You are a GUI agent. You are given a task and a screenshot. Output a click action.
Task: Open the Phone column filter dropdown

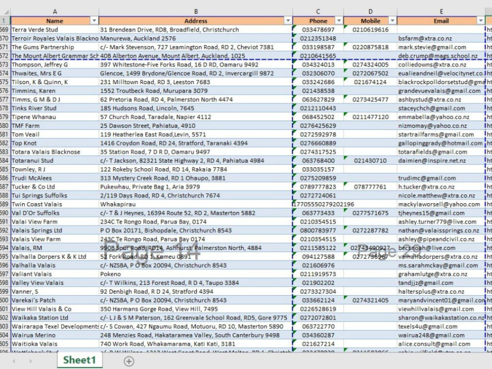point(338,21)
